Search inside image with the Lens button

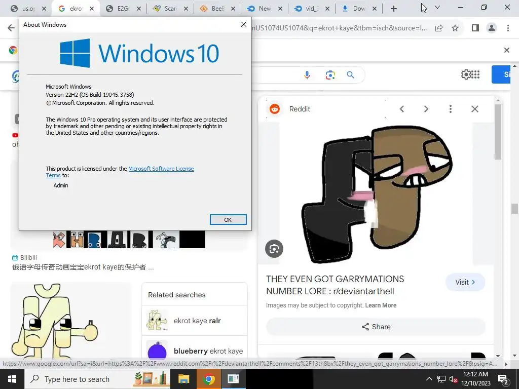[274, 249]
